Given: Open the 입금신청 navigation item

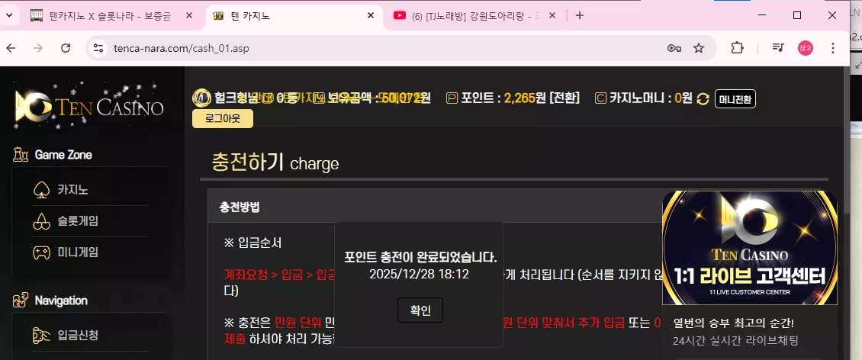Looking at the screenshot, I should (78, 335).
